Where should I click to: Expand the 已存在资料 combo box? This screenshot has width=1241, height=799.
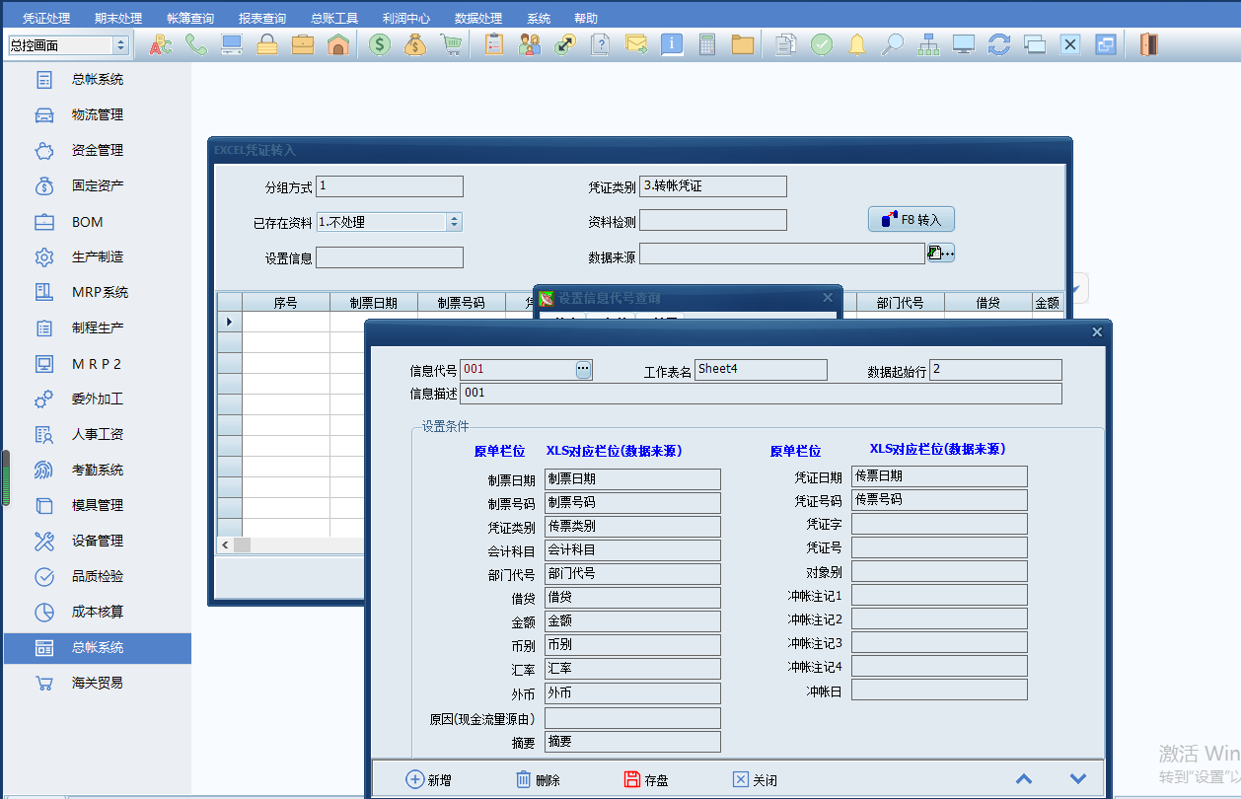454,222
